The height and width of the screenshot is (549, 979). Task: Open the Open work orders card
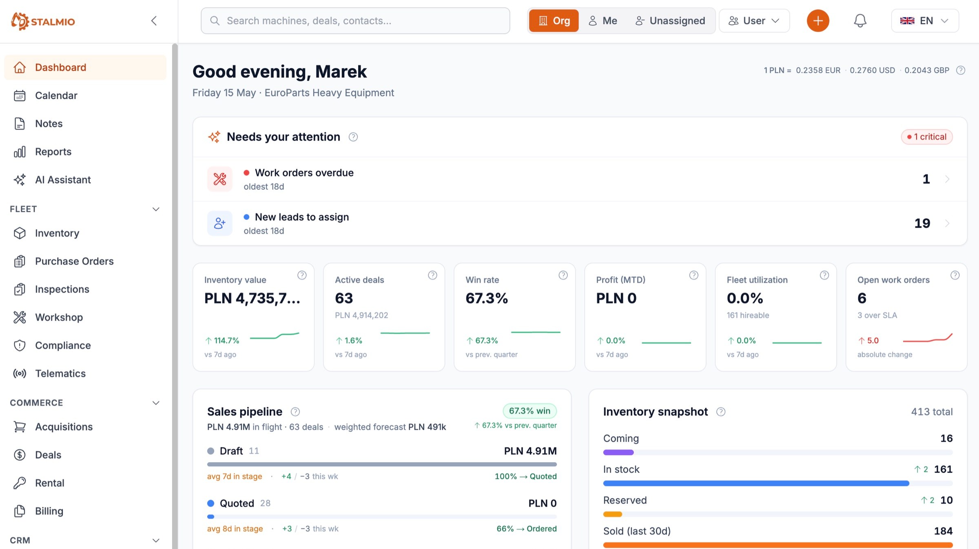906,317
